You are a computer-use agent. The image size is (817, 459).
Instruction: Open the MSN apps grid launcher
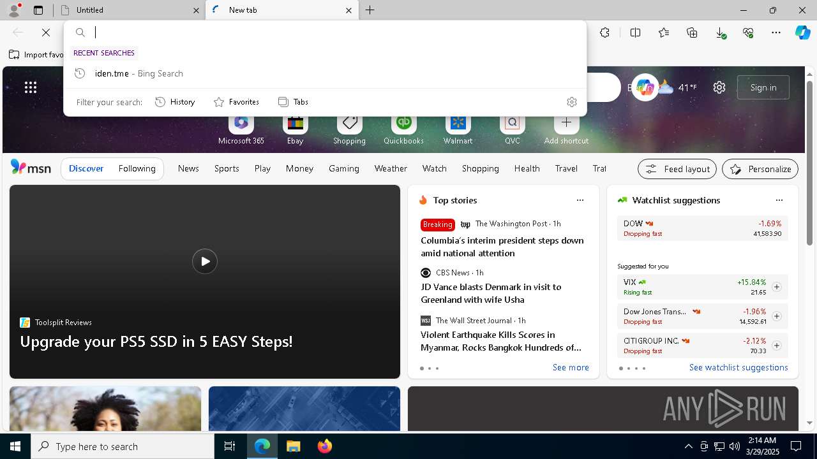pos(31,87)
